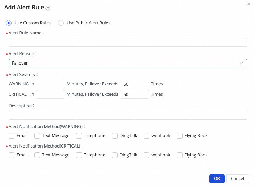The image size is (255, 187).
Task: Enable Text Message for WARNING notifications
Action: tap(37, 136)
